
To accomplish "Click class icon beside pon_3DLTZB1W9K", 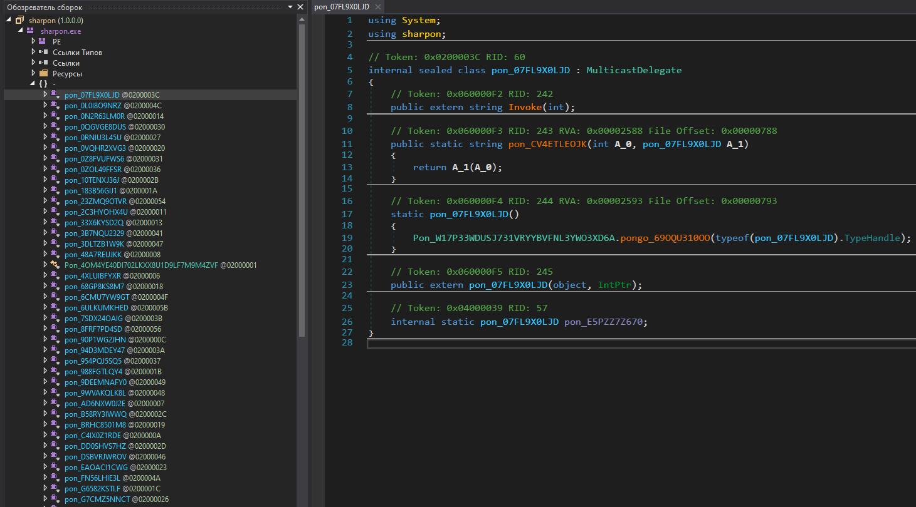I will pos(55,243).
